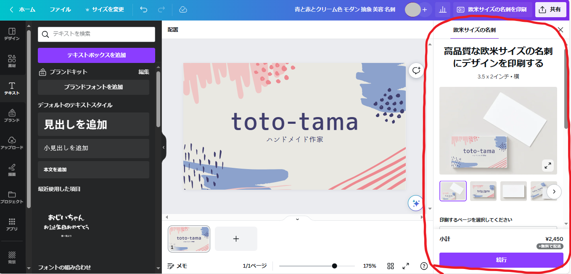
Task: Toggle fullscreen presentation mode icon
Action: (x=406, y=266)
